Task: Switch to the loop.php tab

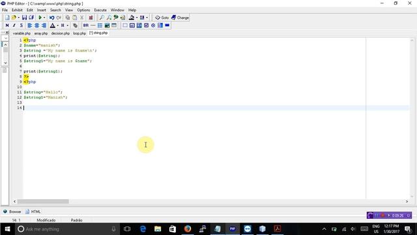Action: pyautogui.click(x=79, y=33)
